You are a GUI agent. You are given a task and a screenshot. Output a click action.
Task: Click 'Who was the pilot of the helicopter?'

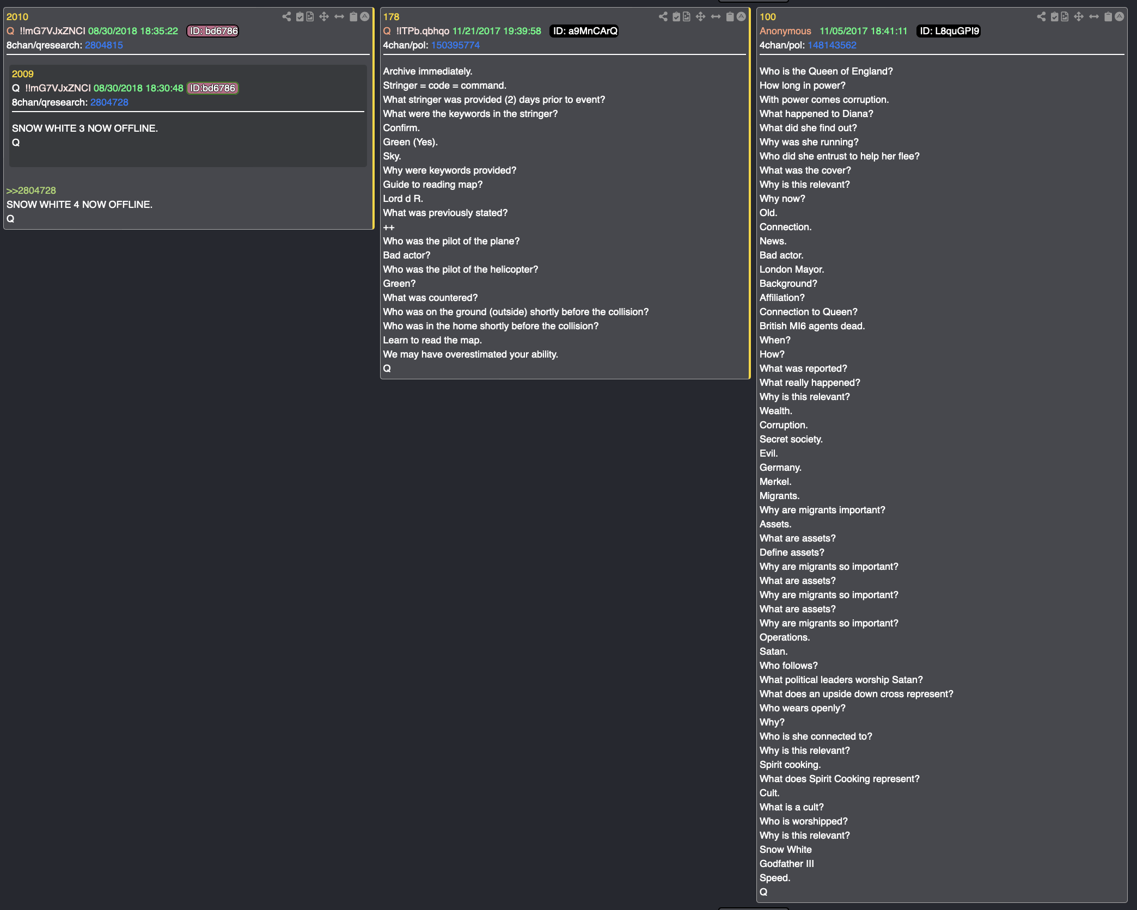pyautogui.click(x=461, y=269)
